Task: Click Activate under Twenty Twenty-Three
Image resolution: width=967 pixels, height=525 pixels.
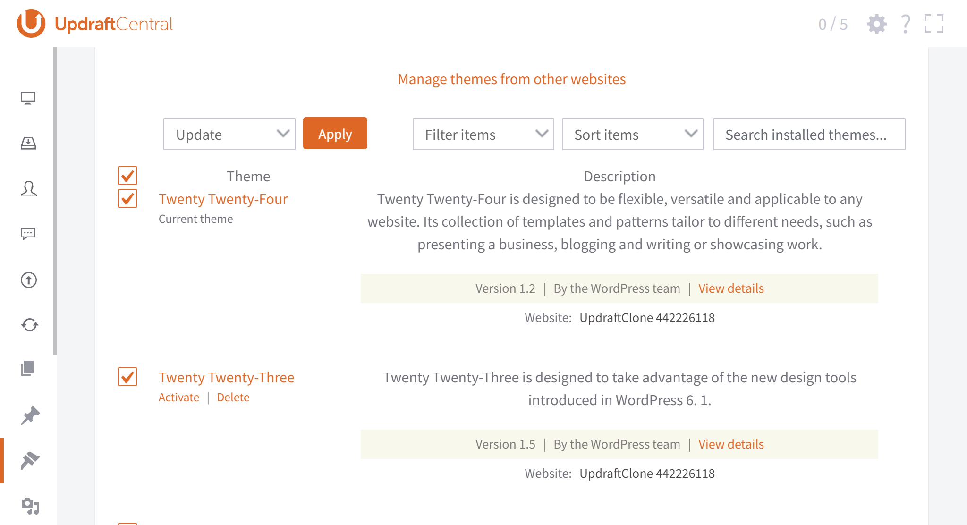Action: (x=179, y=398)
